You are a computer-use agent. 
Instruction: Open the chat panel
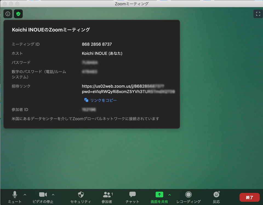tap(132, 197)
